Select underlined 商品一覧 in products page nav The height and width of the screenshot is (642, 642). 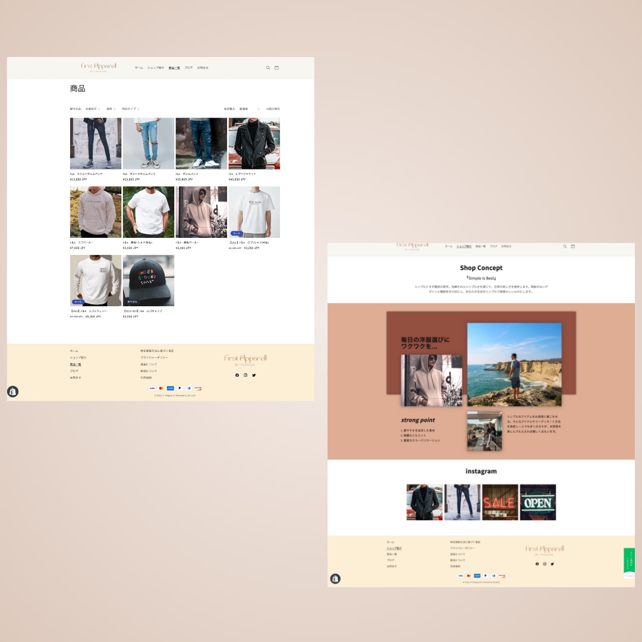pyautogui.click(x=174, y=68)
